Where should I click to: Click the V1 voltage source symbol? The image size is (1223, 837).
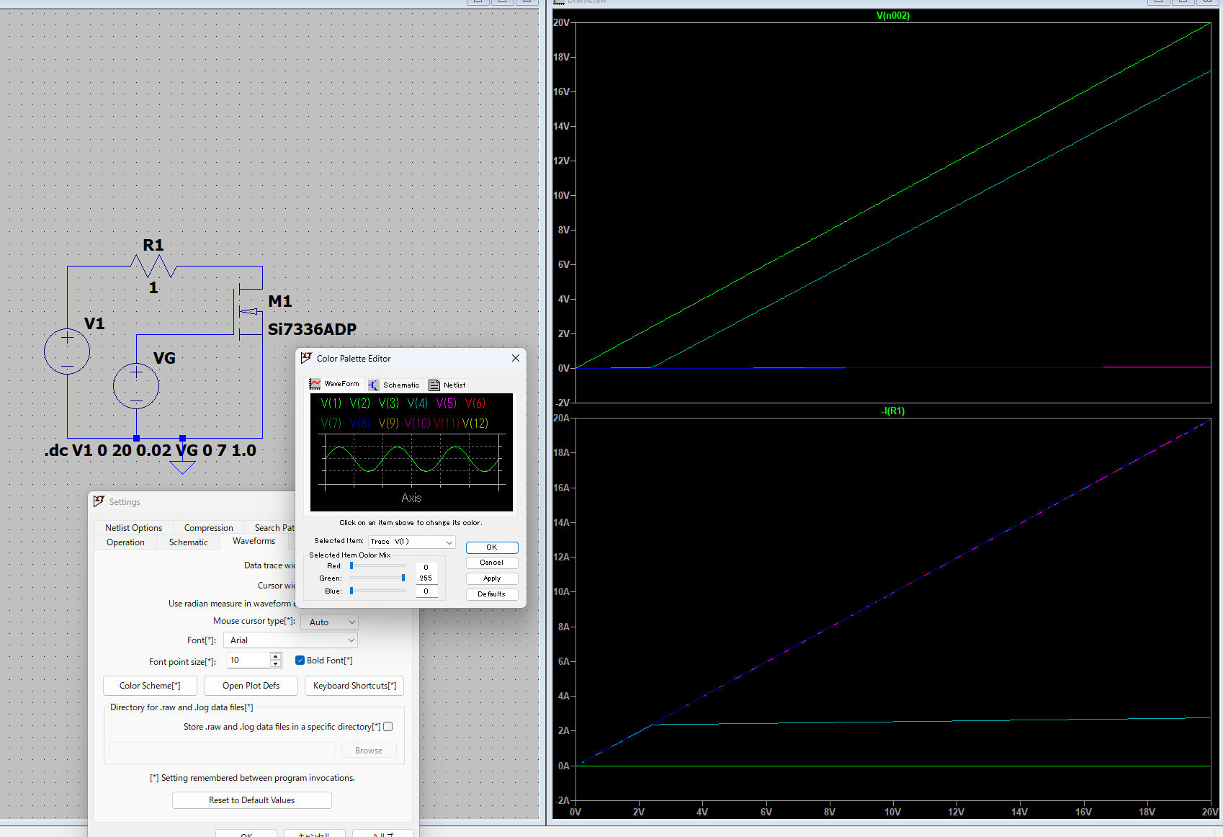67,352
